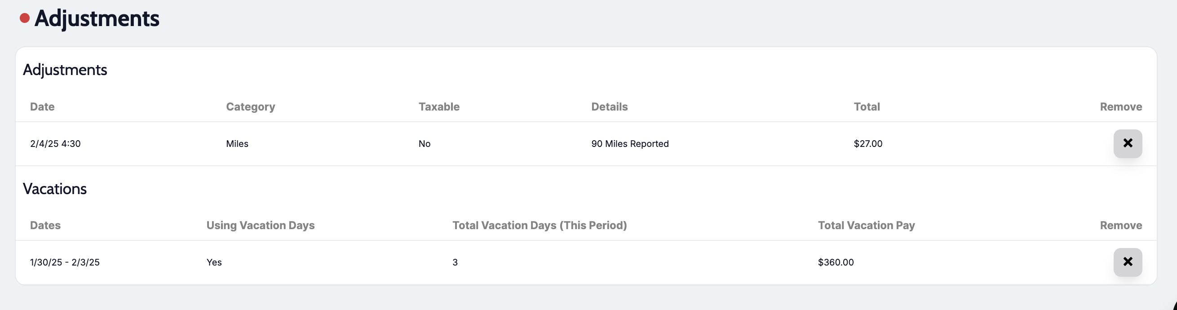Click the Total Vacation Pay column header

tap(866, 225)
